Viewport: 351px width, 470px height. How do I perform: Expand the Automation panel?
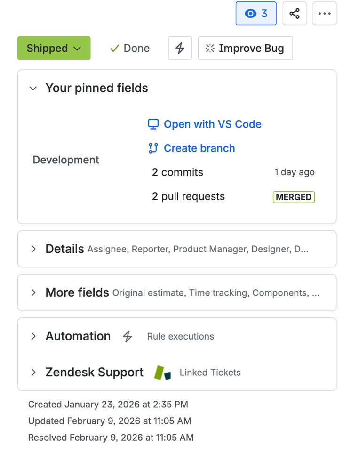[x=33, y=336]
